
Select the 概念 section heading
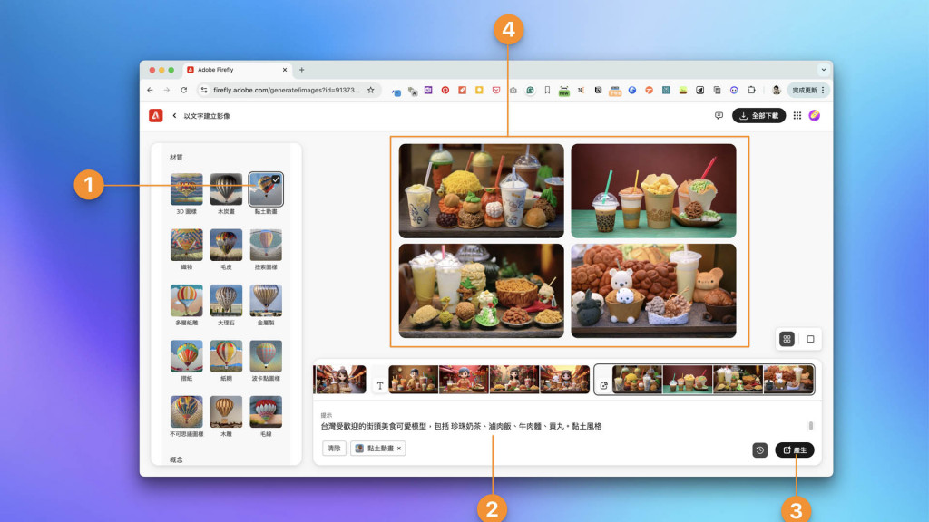(176, 459)
